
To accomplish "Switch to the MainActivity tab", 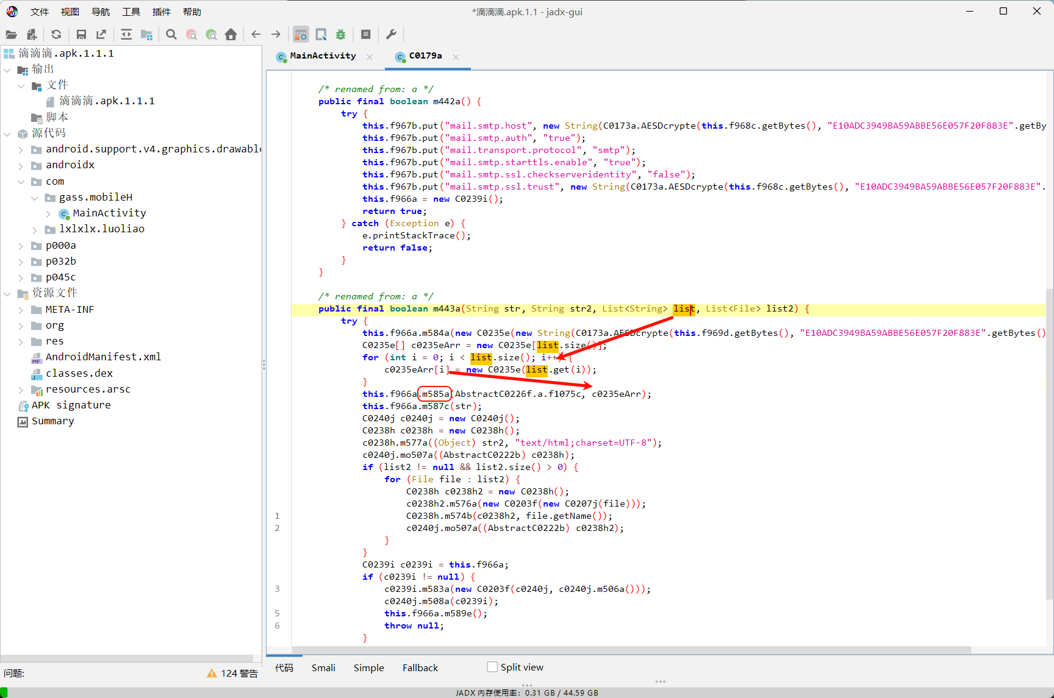I will point(323,56).
